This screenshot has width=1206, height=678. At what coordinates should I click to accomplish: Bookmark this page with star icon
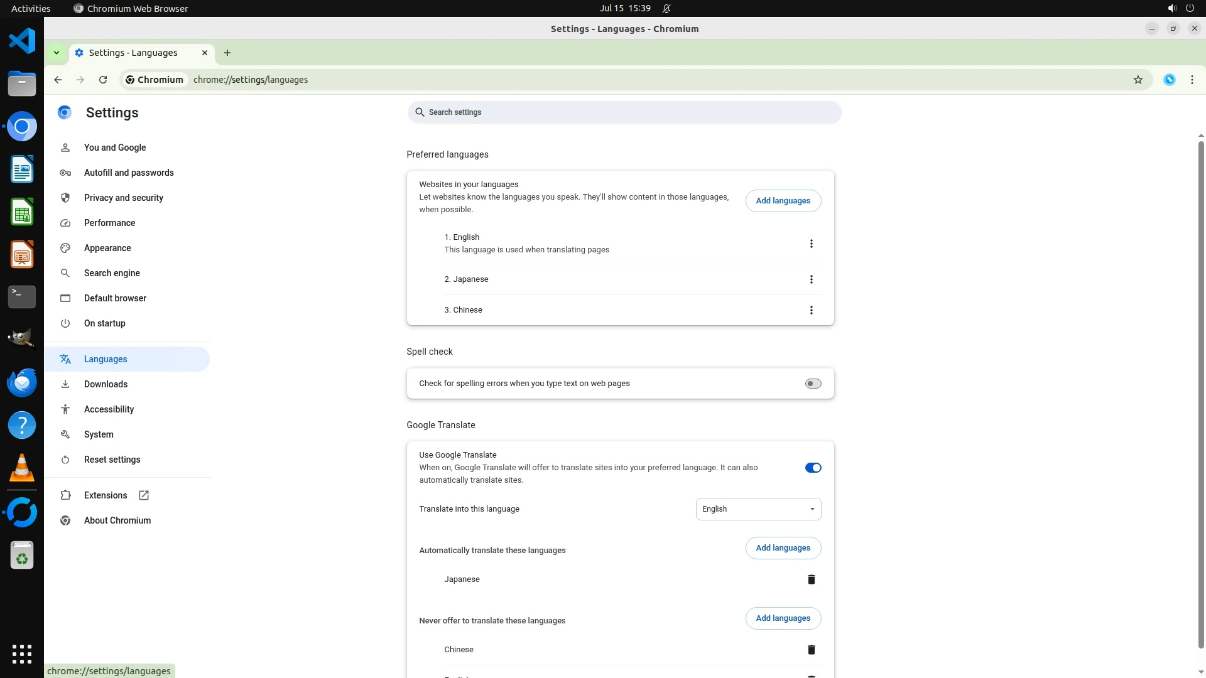pyautogui.click(x=1138, y=80)
